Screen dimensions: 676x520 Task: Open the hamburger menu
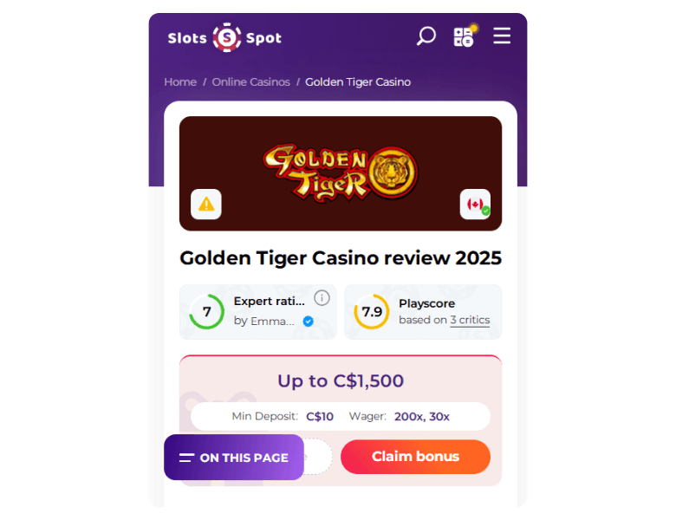click(x=502, y=36)
